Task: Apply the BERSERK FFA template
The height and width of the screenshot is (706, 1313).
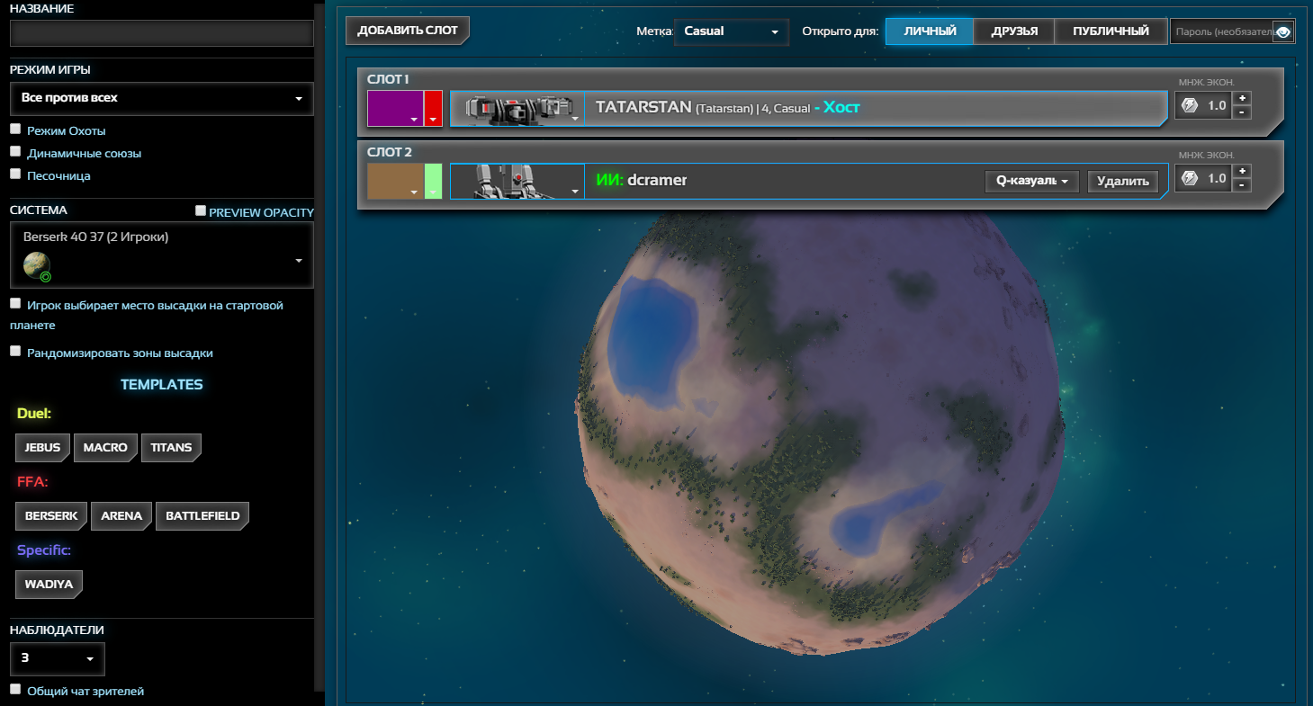Action: tap(51, 515)
